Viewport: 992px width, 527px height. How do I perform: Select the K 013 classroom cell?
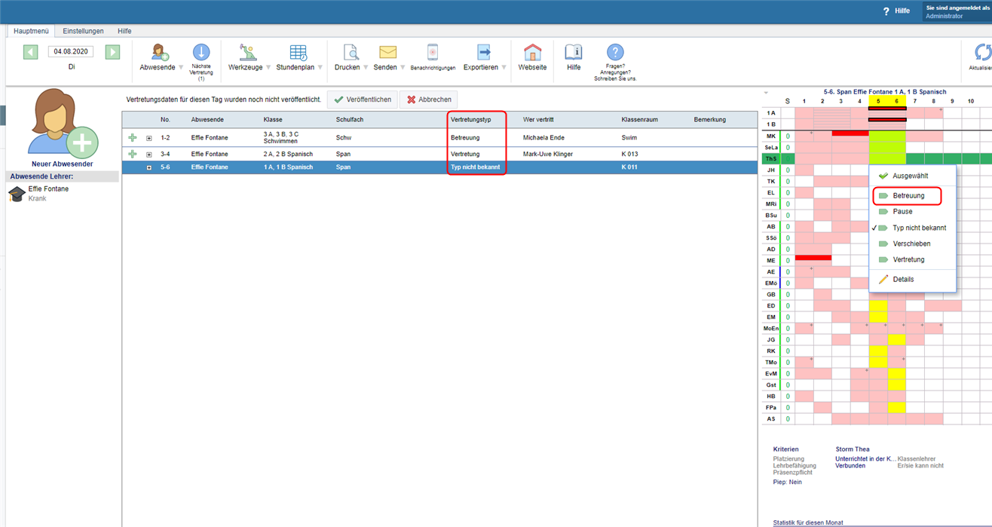click(631, 154)
